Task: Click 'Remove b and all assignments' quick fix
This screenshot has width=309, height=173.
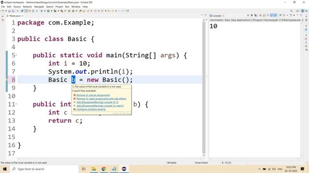Action: point(93,95)
